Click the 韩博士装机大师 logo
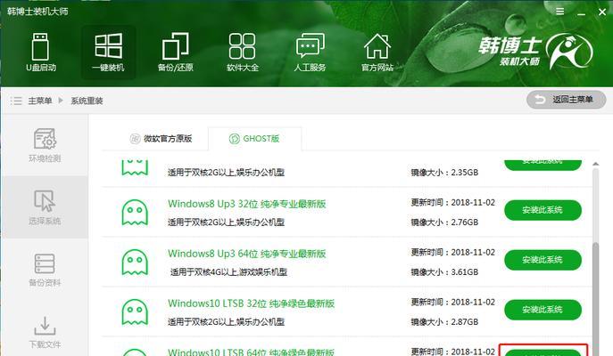 pos(535,52)
